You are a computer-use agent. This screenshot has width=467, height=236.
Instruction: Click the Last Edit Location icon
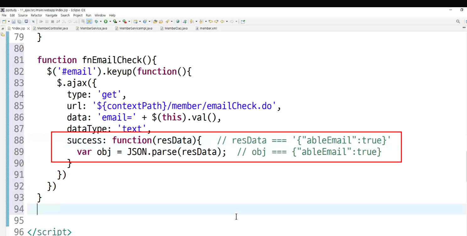pos(211,22)
